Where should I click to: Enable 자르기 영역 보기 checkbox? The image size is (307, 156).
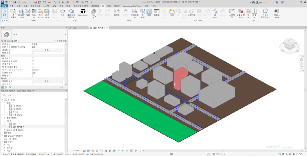(x=33, y=61)
